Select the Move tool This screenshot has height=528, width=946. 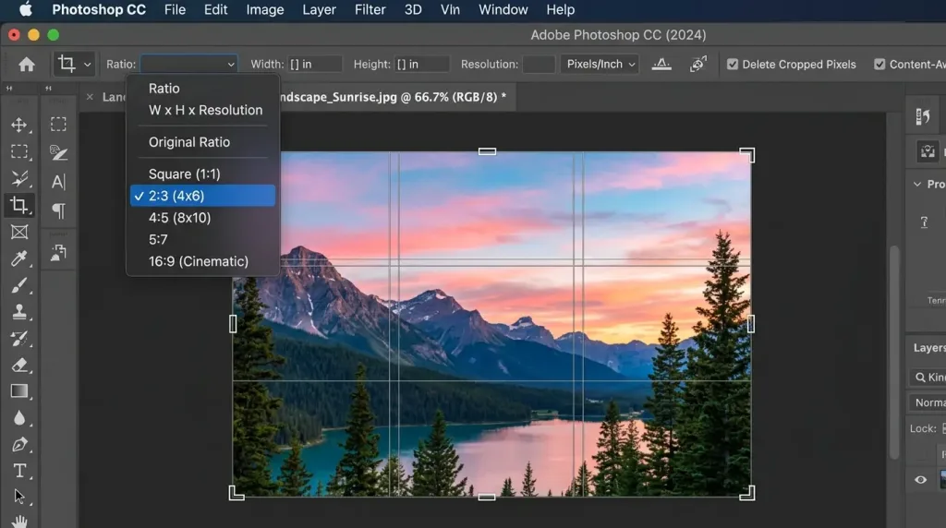tap(18, 125)
